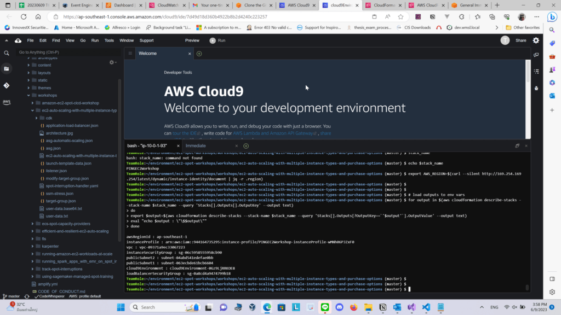Click 'AWS: profile default' status entry
561x315 pixels.
click(x=85, y=296)
